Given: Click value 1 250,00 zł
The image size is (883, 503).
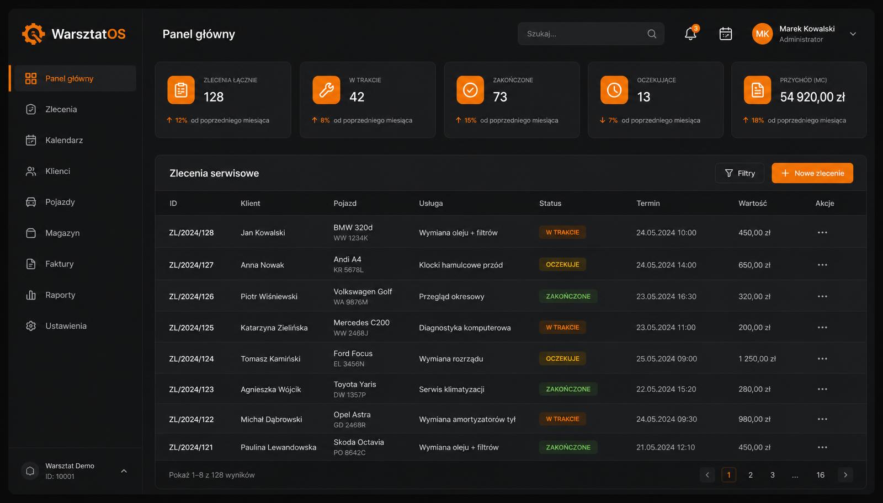Looking at the screenshot, I should pos(757,358).
